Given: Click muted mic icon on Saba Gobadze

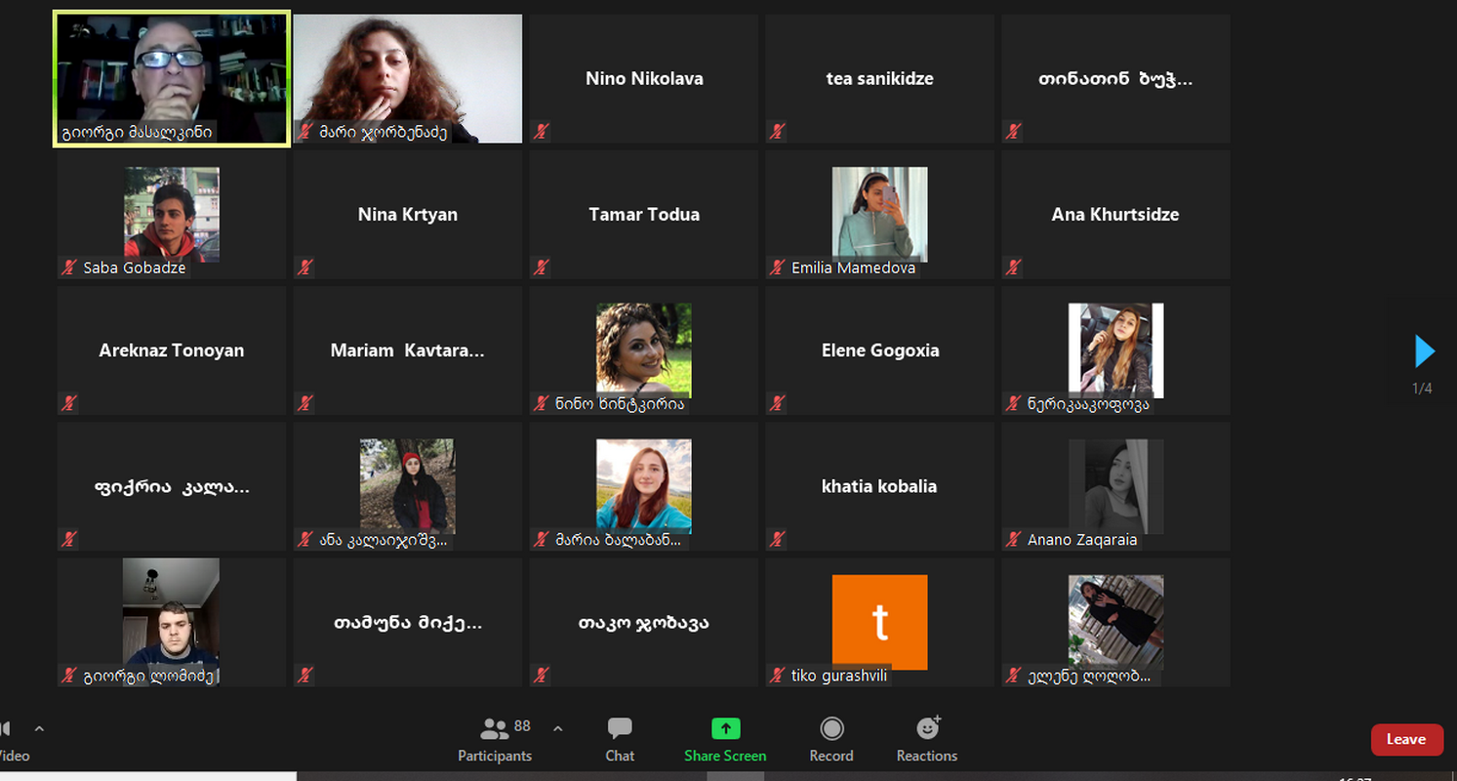Looking at the screenshot, I should [68, 267].
